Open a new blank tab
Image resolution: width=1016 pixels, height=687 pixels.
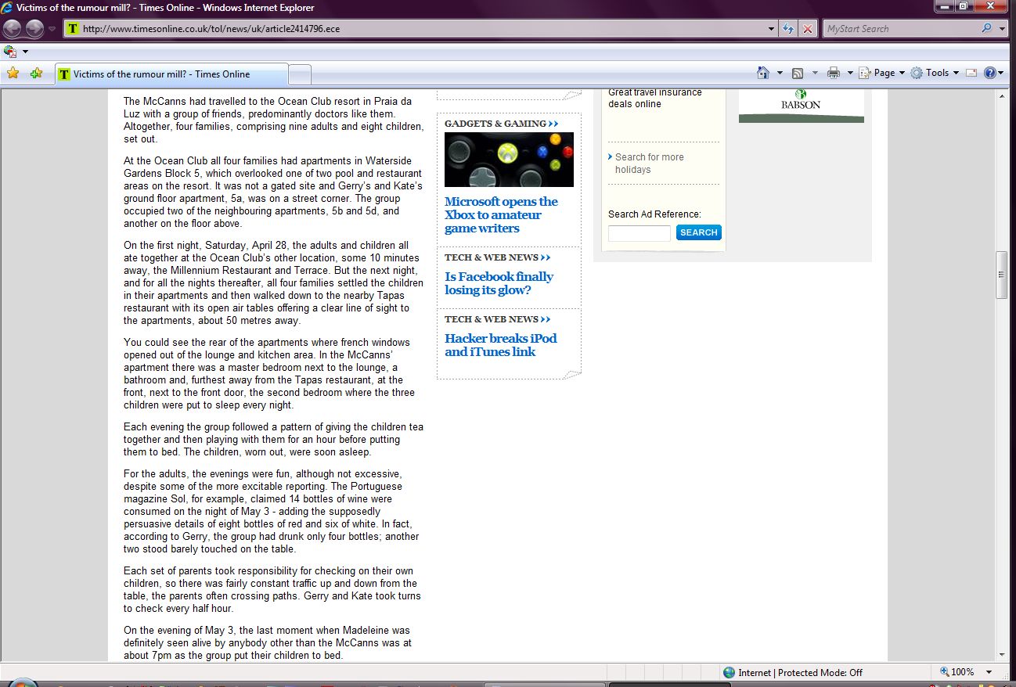coord(300,74)
